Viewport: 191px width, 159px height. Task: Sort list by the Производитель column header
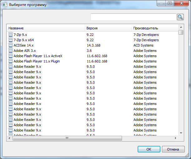155,28
